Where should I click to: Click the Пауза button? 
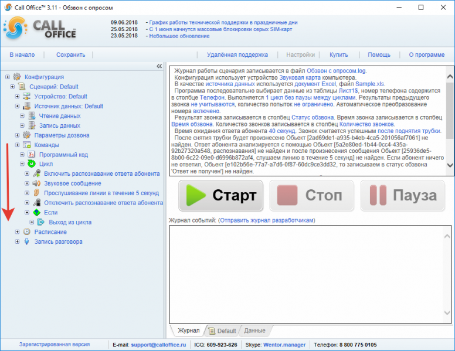pos(402,196)
